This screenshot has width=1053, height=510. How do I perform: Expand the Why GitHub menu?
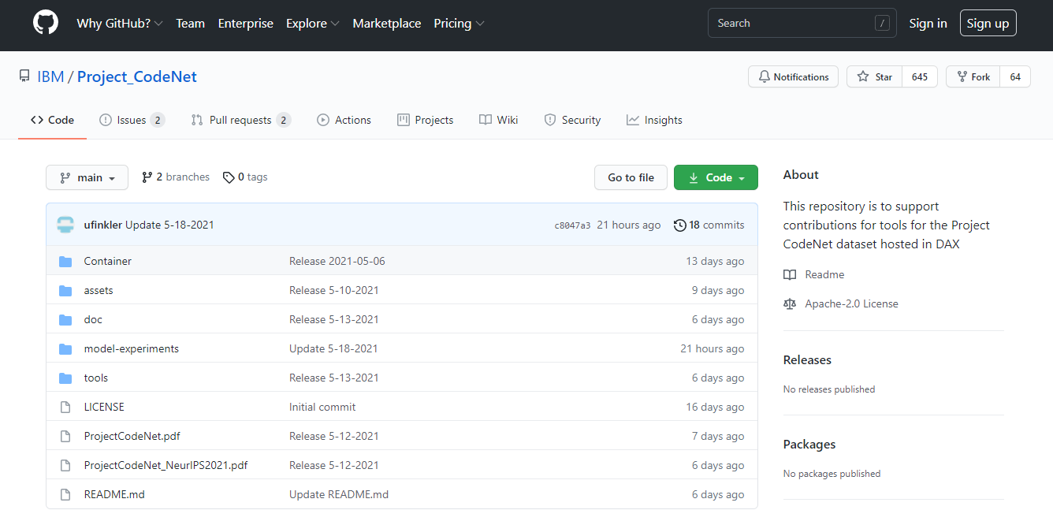(x=119, y=23)
